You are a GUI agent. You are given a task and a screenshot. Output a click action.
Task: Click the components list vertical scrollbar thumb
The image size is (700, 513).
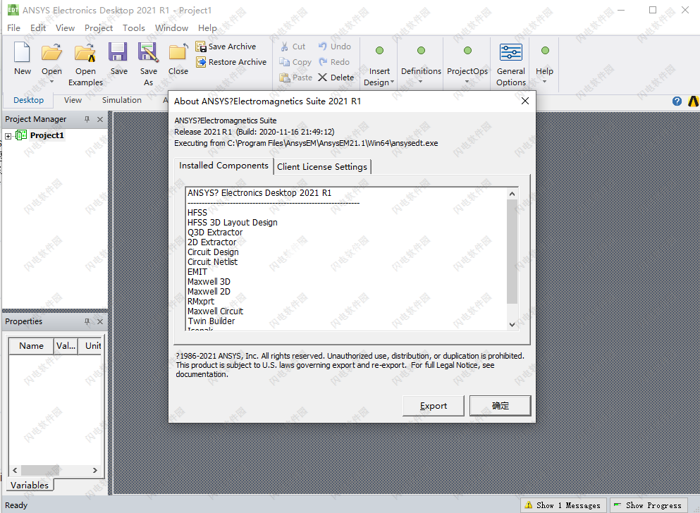(512, 251)
